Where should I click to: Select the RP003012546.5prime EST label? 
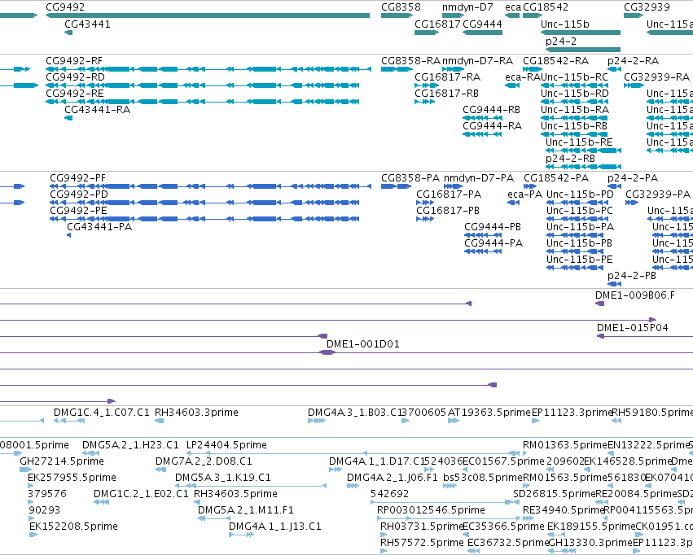coord(431,510)
